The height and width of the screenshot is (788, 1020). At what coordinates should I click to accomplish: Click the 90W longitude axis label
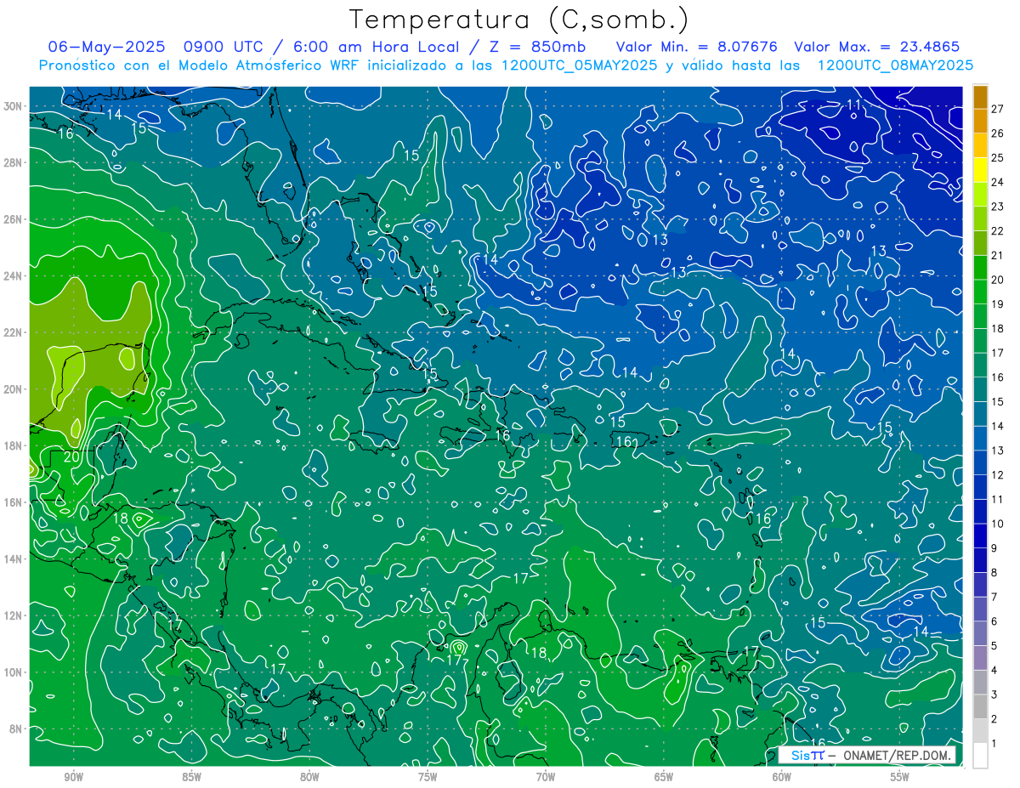(73, 777)
